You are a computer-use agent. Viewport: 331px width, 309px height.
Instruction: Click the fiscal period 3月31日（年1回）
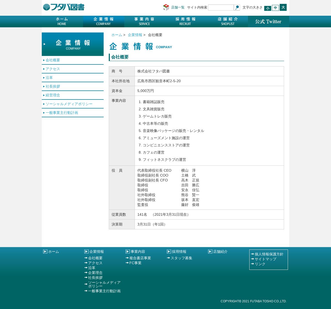coord(152,224)
